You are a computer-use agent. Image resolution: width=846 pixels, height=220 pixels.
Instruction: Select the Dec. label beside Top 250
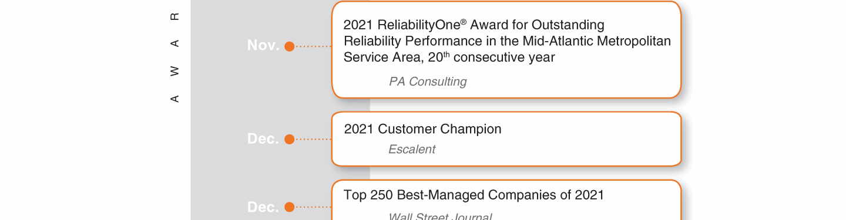pos(263,207)
